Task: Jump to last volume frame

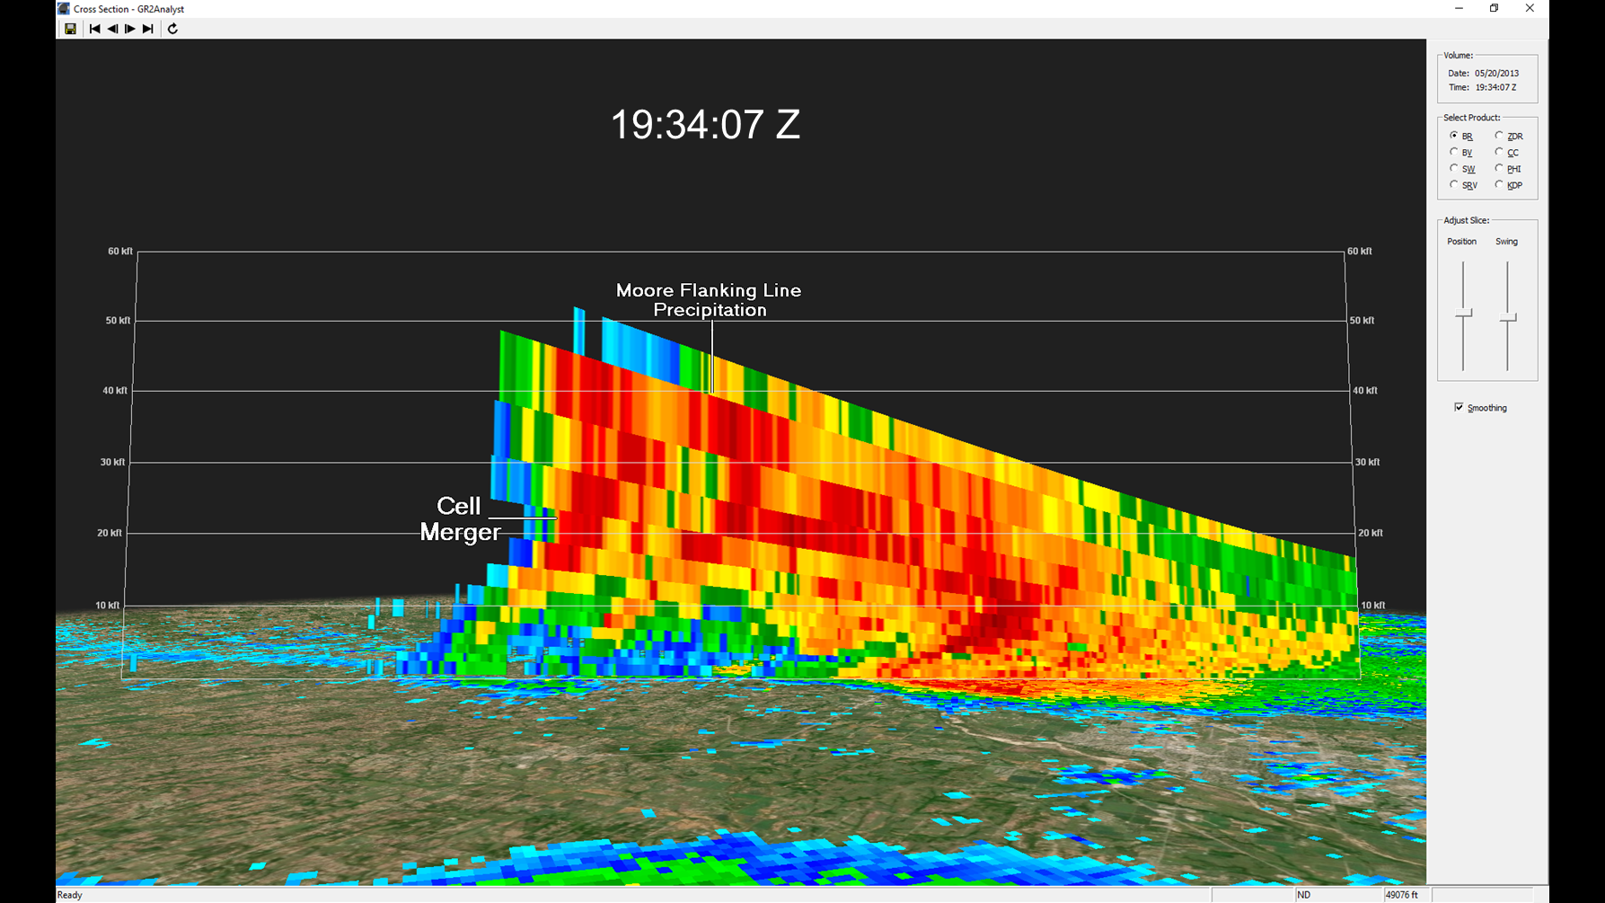Action: (x=148, y=29)
